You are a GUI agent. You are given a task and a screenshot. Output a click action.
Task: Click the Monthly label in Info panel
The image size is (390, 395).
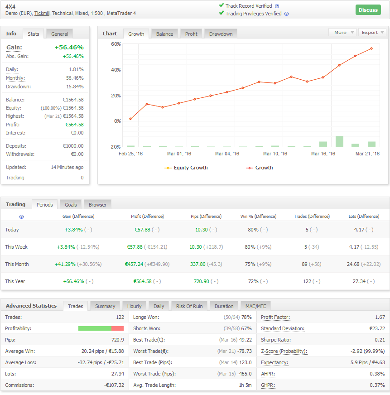click(15, 78)
